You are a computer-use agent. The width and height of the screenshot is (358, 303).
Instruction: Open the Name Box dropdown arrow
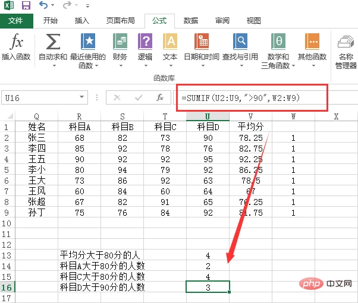[x=81, y=97]
